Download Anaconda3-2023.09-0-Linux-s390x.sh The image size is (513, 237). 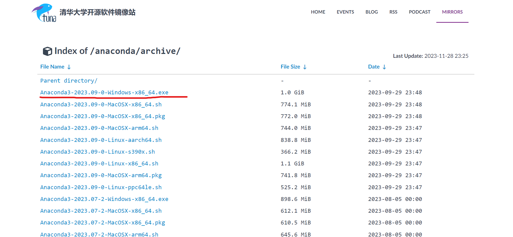pyautogui.click(x=98, y=152)
